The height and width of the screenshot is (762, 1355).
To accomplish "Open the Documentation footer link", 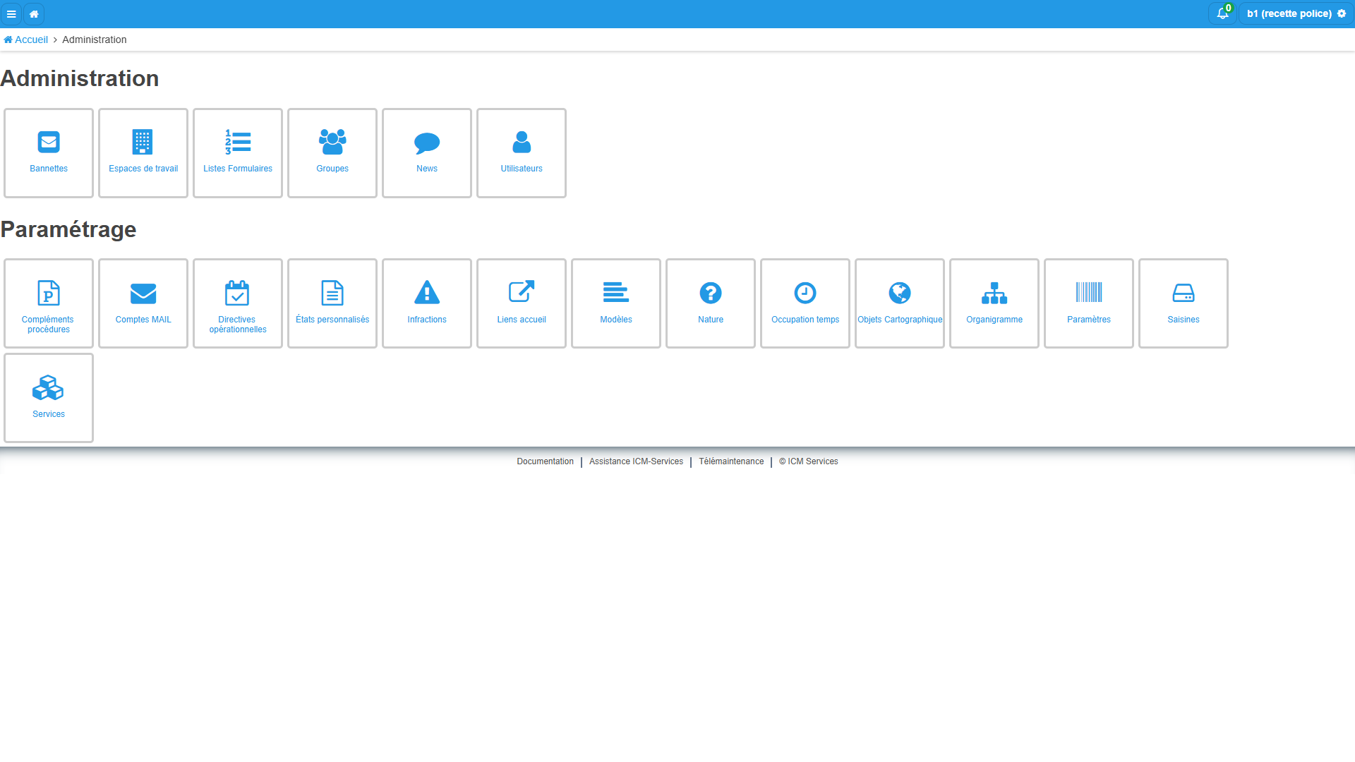I will pos(545,461).
